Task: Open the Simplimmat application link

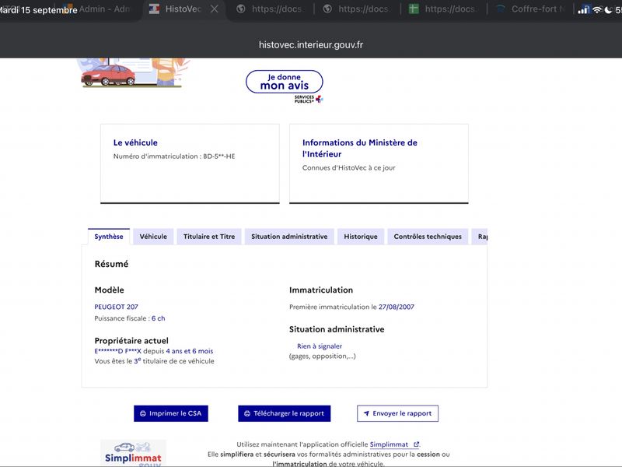Action: (x=389, y=444)
